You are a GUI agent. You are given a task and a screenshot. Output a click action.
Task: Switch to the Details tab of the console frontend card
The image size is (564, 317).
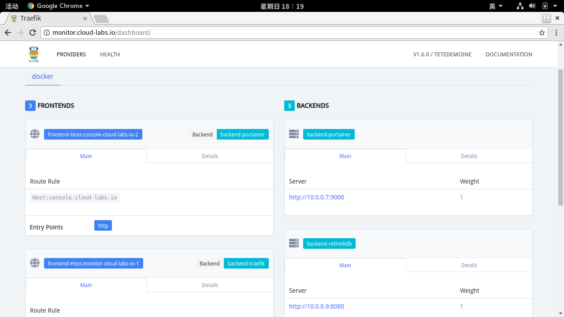[210, 156]
